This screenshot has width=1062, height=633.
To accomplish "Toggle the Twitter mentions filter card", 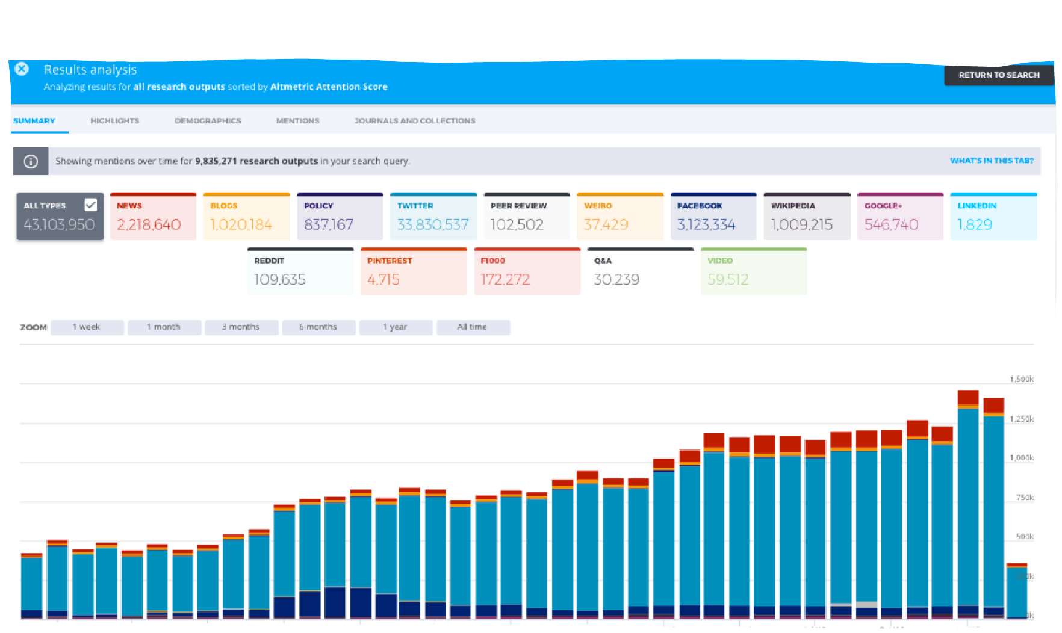I will pos(433,215).
